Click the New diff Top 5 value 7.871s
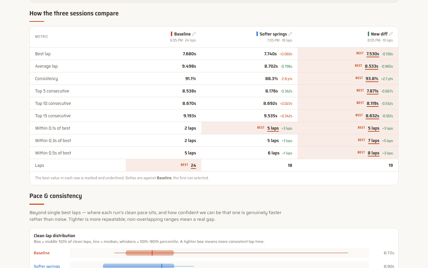Viewport: 428px width, 268px height. (372, 91)
